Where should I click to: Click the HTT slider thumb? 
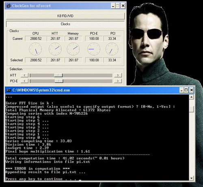pyautogui.click(x=58, y=75)
